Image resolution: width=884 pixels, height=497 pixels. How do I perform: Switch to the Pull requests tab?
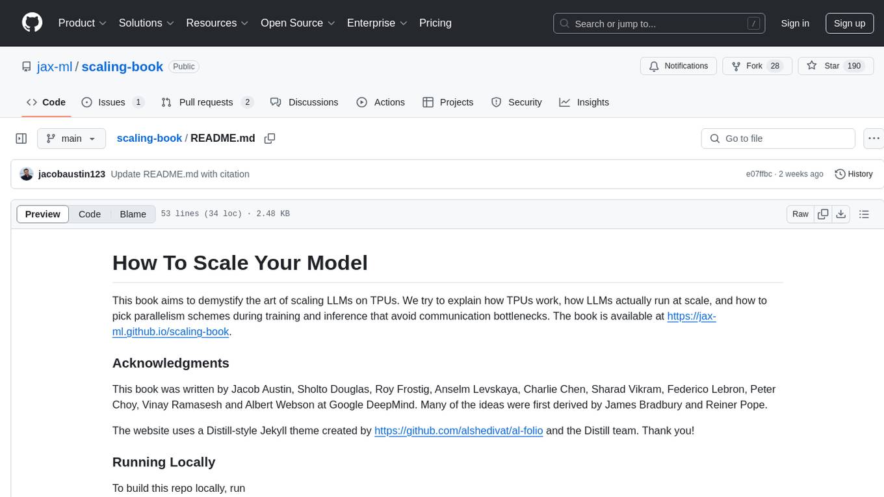207,102
